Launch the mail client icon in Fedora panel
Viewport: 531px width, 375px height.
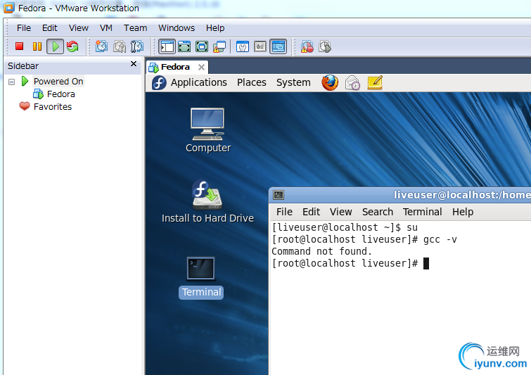pos(352,82)
